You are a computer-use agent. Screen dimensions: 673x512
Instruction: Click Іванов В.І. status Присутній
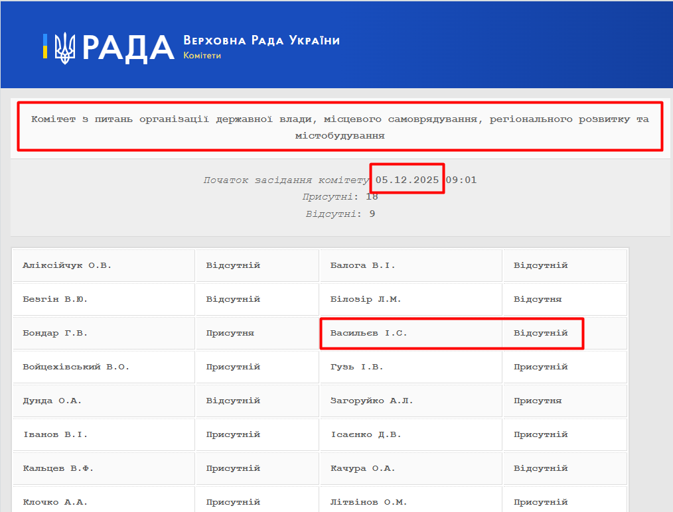tap(233, 435)
